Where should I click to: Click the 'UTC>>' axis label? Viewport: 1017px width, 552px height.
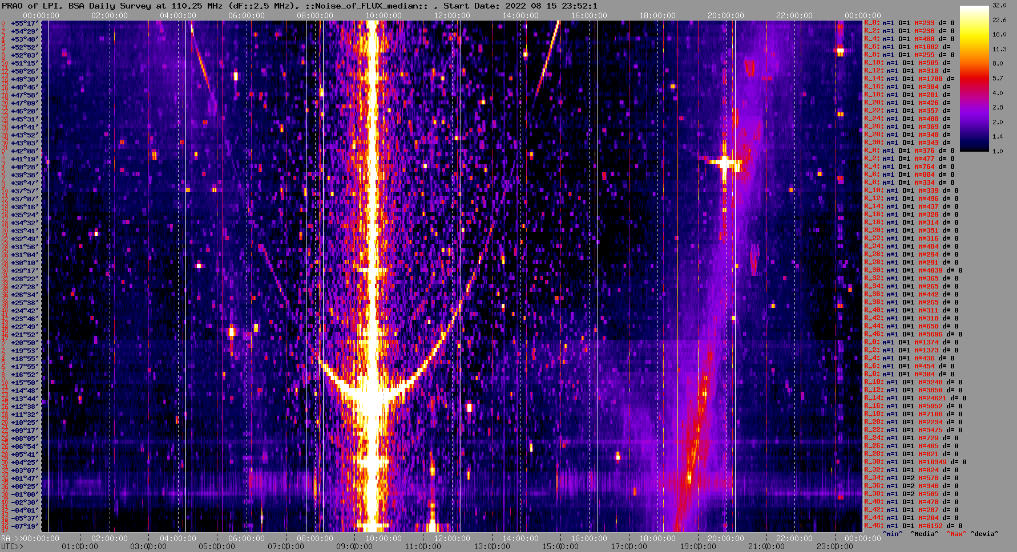13,546
